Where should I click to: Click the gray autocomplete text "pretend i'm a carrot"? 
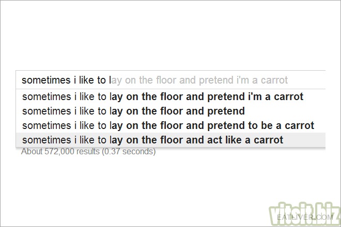(x=243, y=80)
